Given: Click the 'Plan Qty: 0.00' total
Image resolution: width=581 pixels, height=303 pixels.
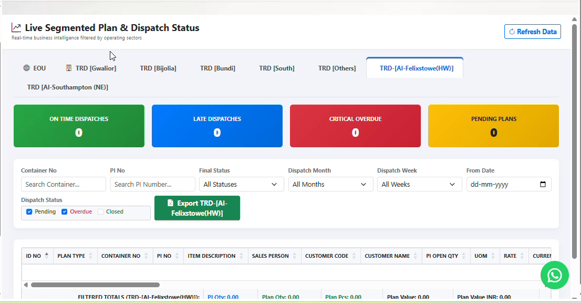Looking at the screenshot, I should coord(281,297).
